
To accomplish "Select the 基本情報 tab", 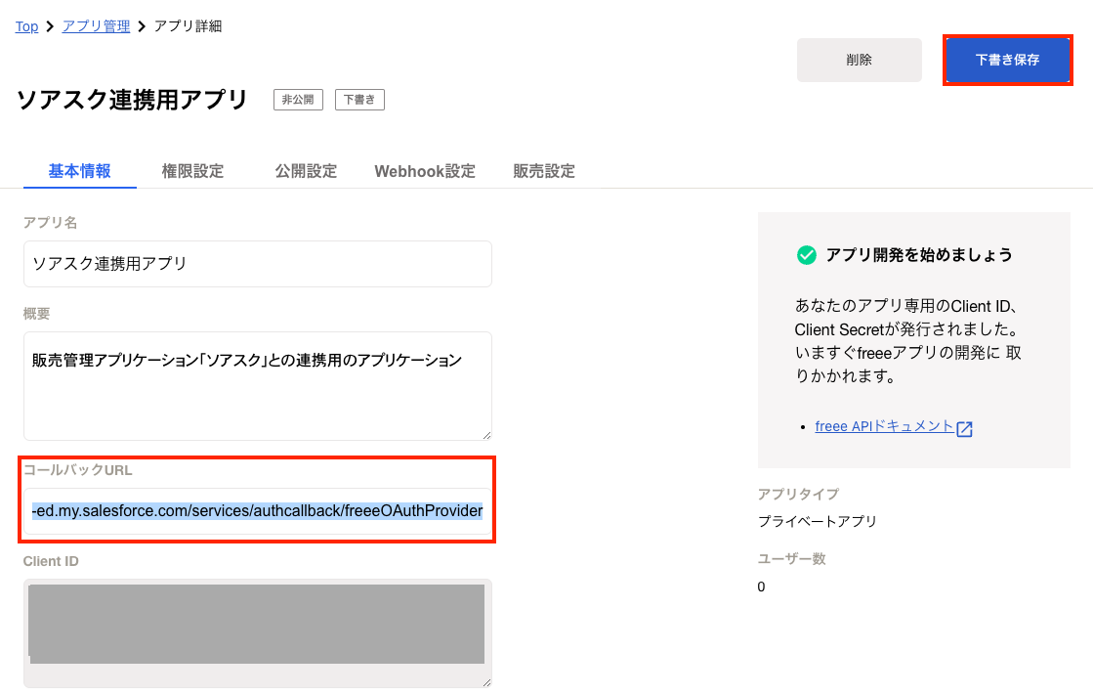I will 79,171.
